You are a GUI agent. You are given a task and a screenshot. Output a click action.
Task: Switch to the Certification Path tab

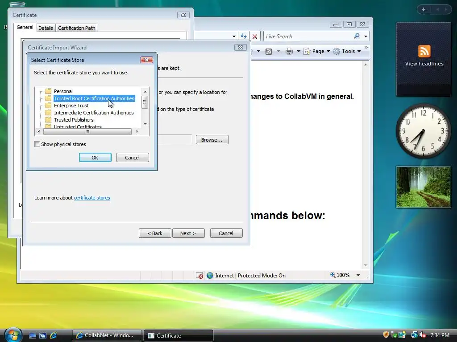coord(76,28)
